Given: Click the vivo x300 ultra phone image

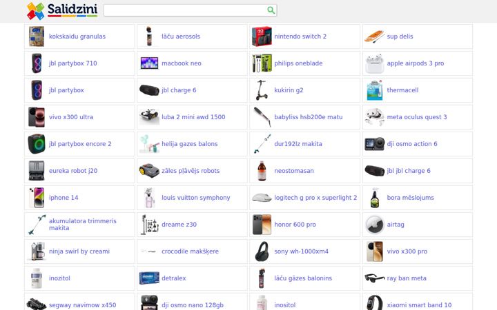Looking at the screenshot, I should (37, 117).
